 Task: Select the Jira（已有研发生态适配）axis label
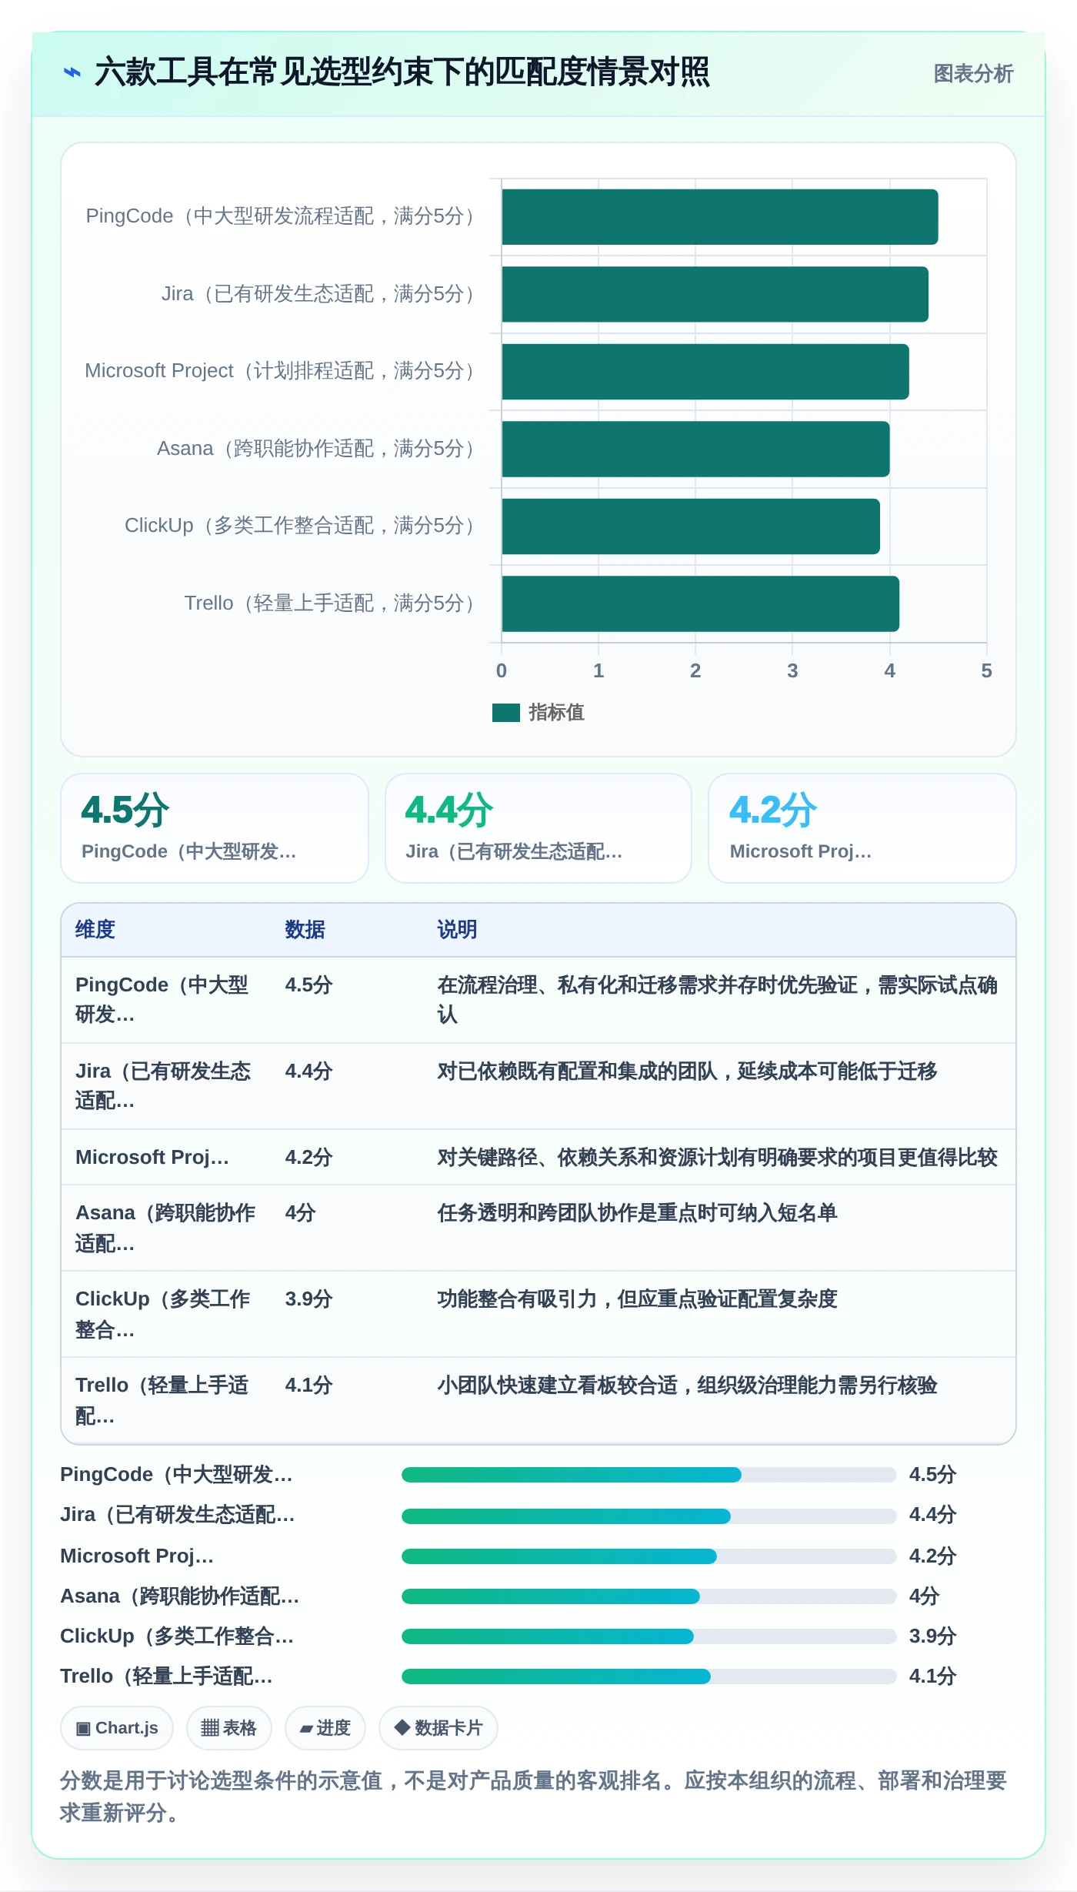[x=320, y=294]
